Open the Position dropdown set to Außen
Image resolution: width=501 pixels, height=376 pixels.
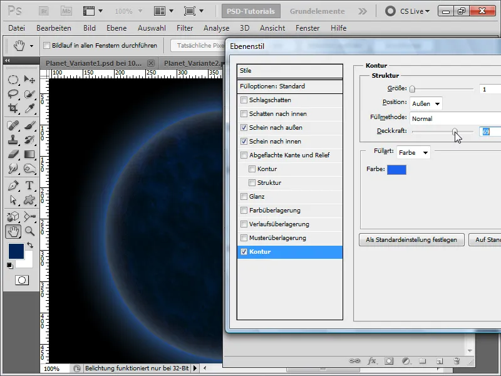[x=426, y=103]
